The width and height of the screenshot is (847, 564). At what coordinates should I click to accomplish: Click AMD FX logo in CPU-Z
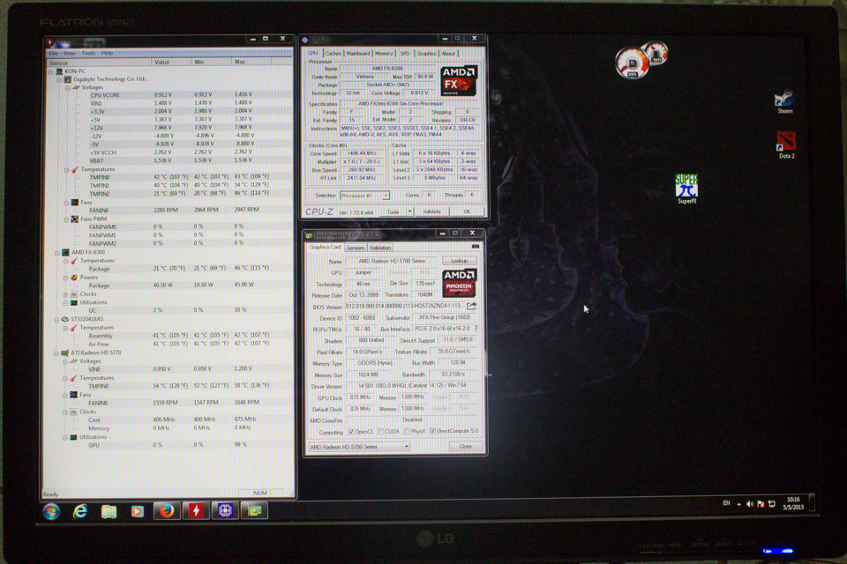click(459, 81)
